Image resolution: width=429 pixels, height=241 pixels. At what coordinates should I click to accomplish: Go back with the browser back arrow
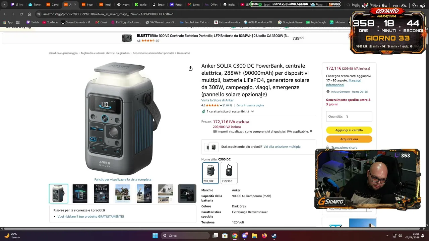tap(5, 14)
